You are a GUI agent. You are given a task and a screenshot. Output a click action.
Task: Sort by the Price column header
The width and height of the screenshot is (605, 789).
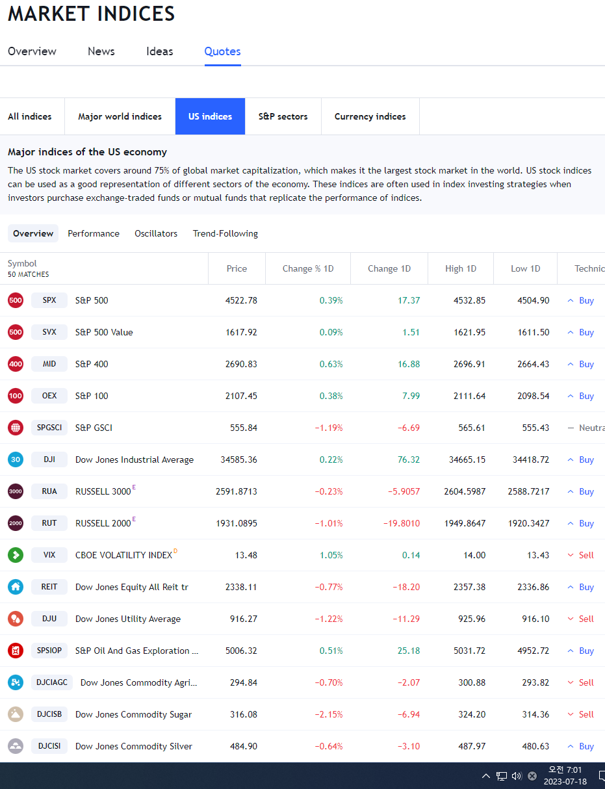click(x=237, y=268)
